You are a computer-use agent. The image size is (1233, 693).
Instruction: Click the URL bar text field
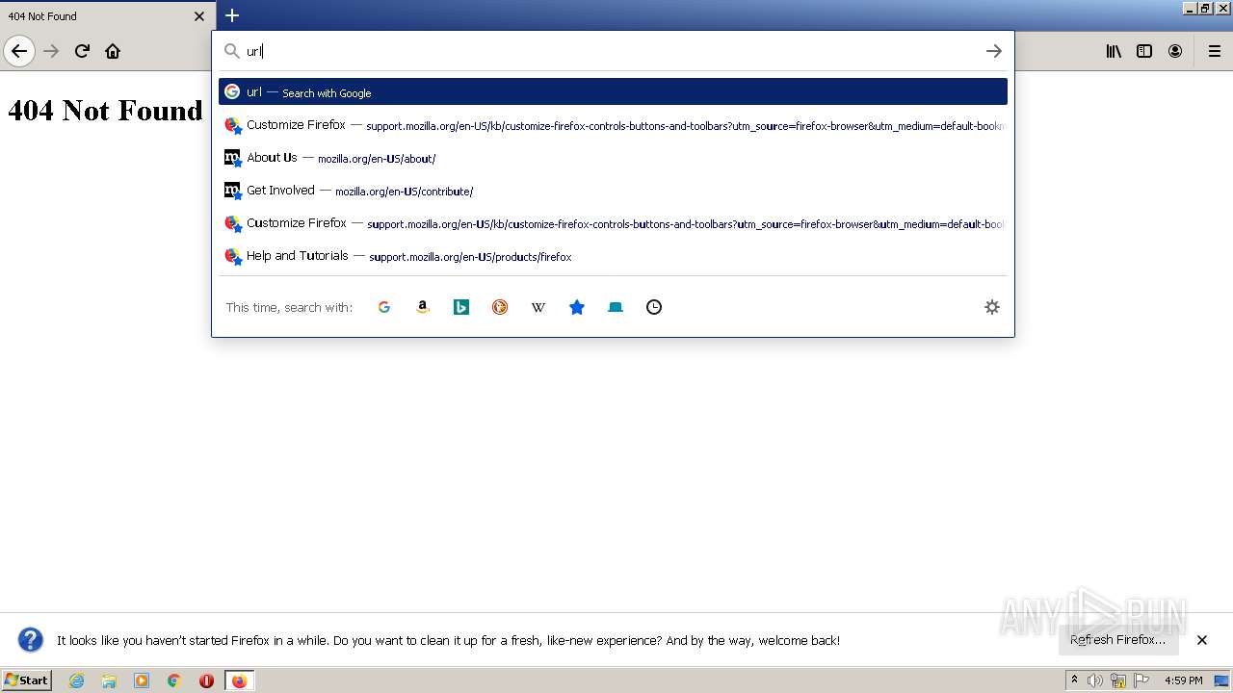pos(612,51)
